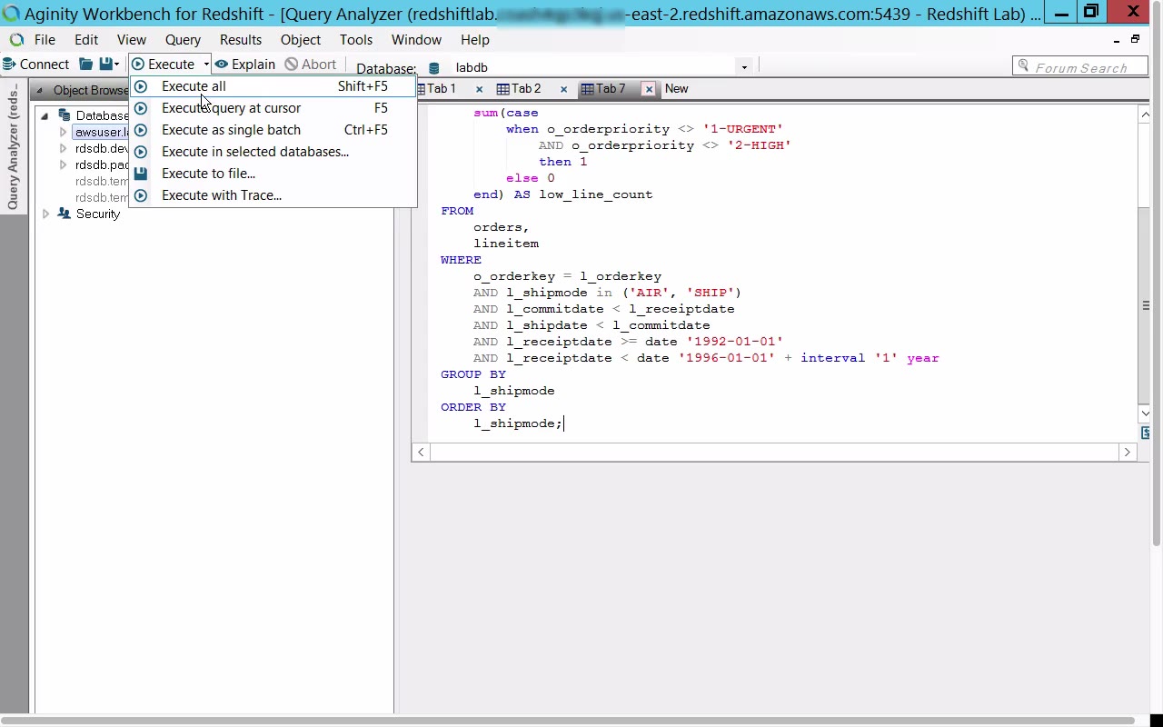
Task: Click the Execute toolbar button
Action: (x=164, y=65)
